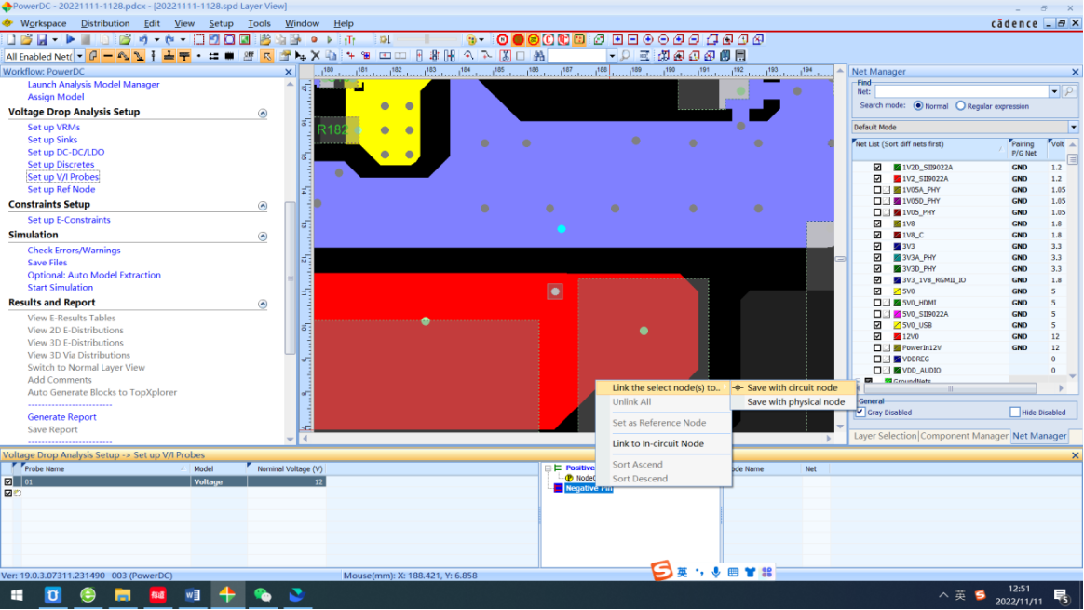Enable the 5V0_HDMI net checkbox
1084x610 pixels.
(x=877, y=303)
